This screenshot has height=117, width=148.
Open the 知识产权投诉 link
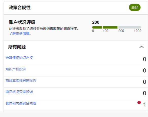coord(16,69)
